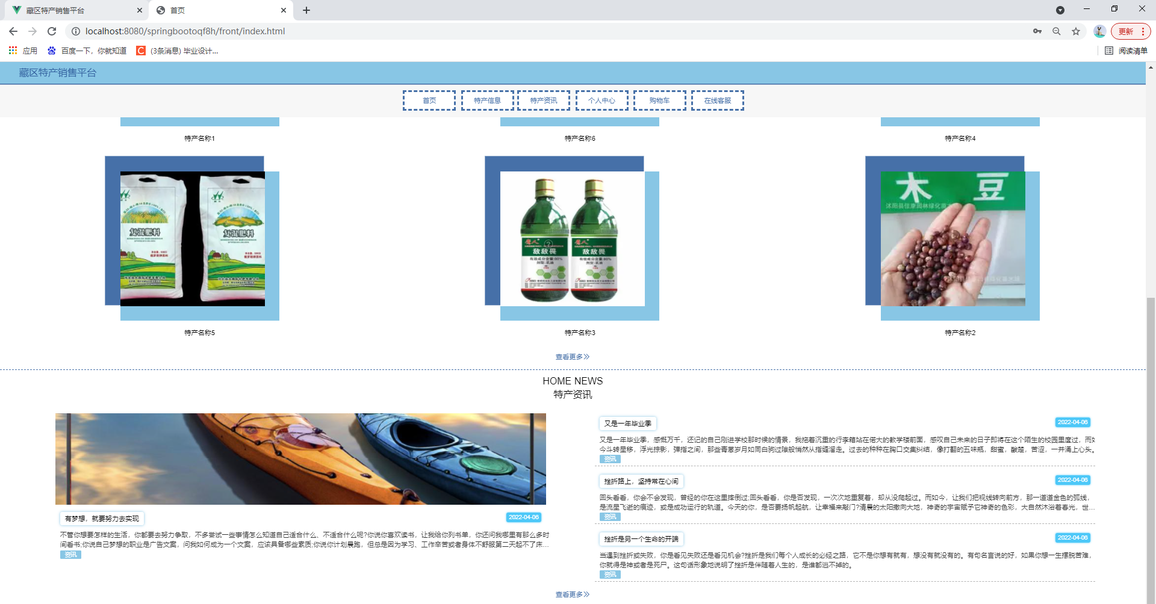
Task: Reload the page using the refresh icon
Action: click(x=52, y=31)
